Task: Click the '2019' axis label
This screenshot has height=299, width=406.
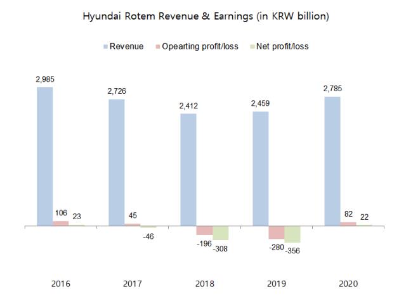Action: coord(277,284)
